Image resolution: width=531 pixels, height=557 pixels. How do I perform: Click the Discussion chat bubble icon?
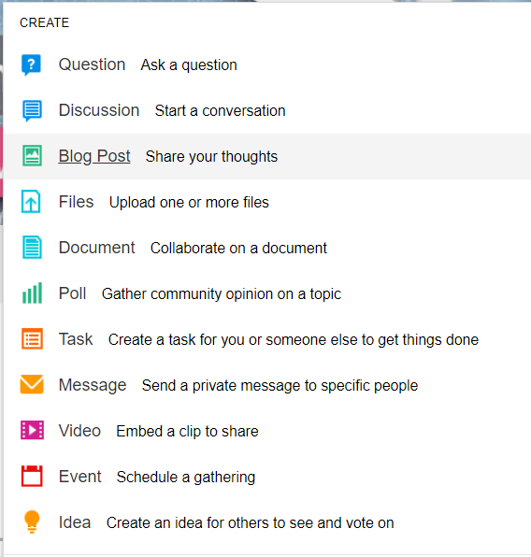32,111
